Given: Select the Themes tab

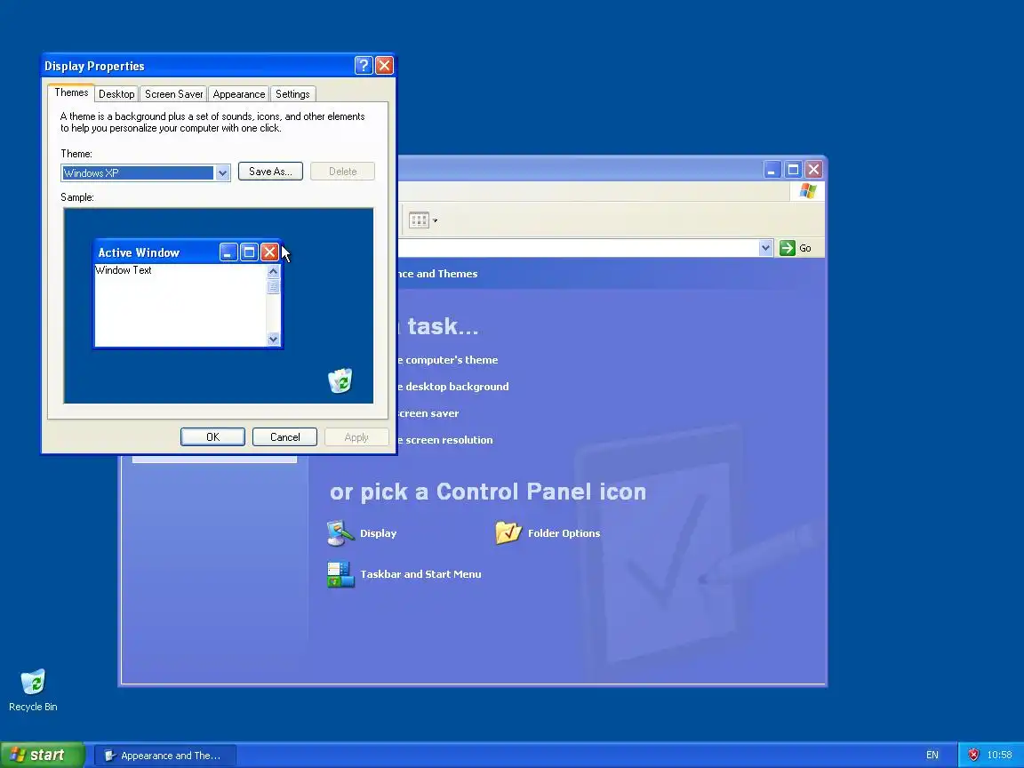Looking at the screenshot, I should point(71,92).
